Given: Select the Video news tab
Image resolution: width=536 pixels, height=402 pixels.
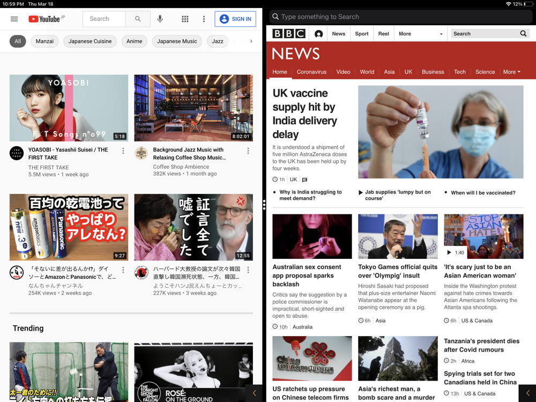Looking at the screenshot, I should (x=343, y=72).
